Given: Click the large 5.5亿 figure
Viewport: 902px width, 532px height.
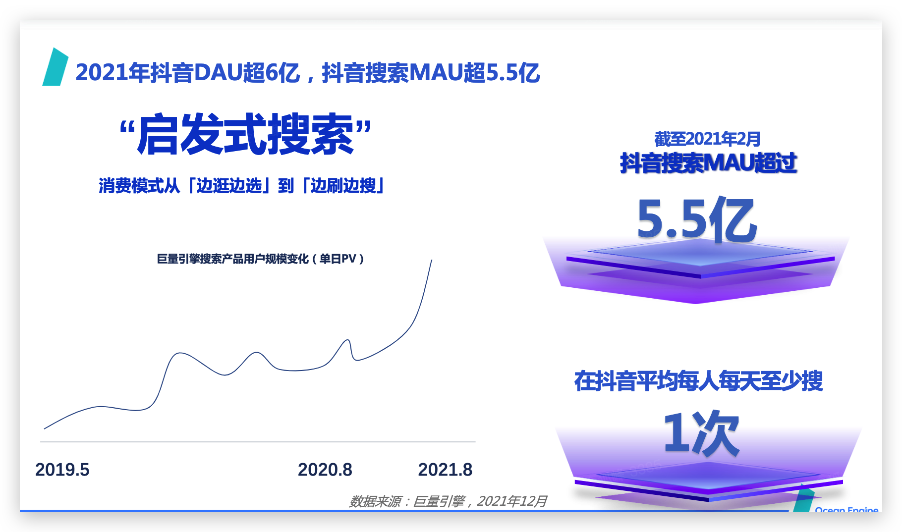Looking at the screenshot, I should 697,219.
